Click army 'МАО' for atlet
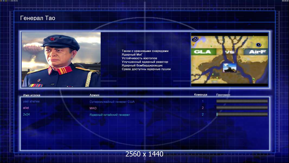This screenshot has width=289, height=163. pos(93,108)
